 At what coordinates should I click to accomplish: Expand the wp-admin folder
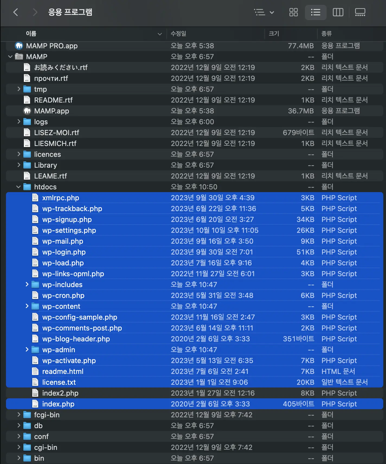(x=27, y=349)
